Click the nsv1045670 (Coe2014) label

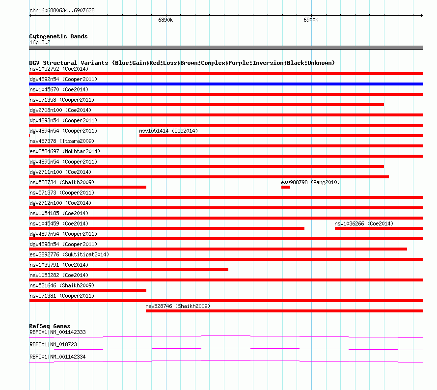[x=59, y=89]
